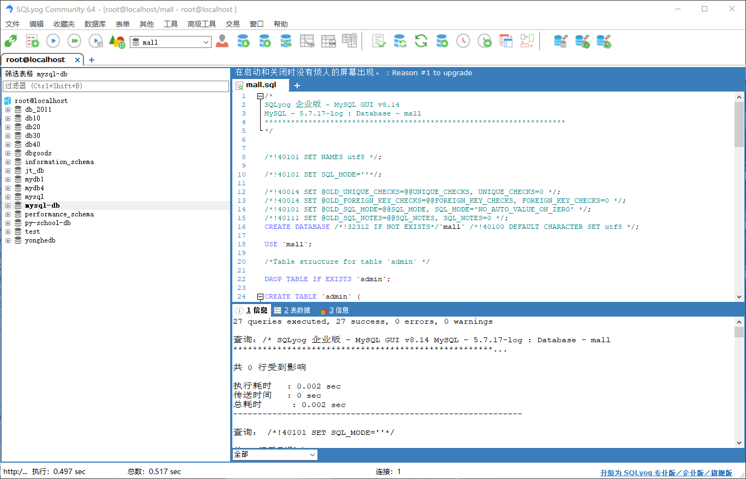Close the root@localhost connection tab

pos(77,60)
